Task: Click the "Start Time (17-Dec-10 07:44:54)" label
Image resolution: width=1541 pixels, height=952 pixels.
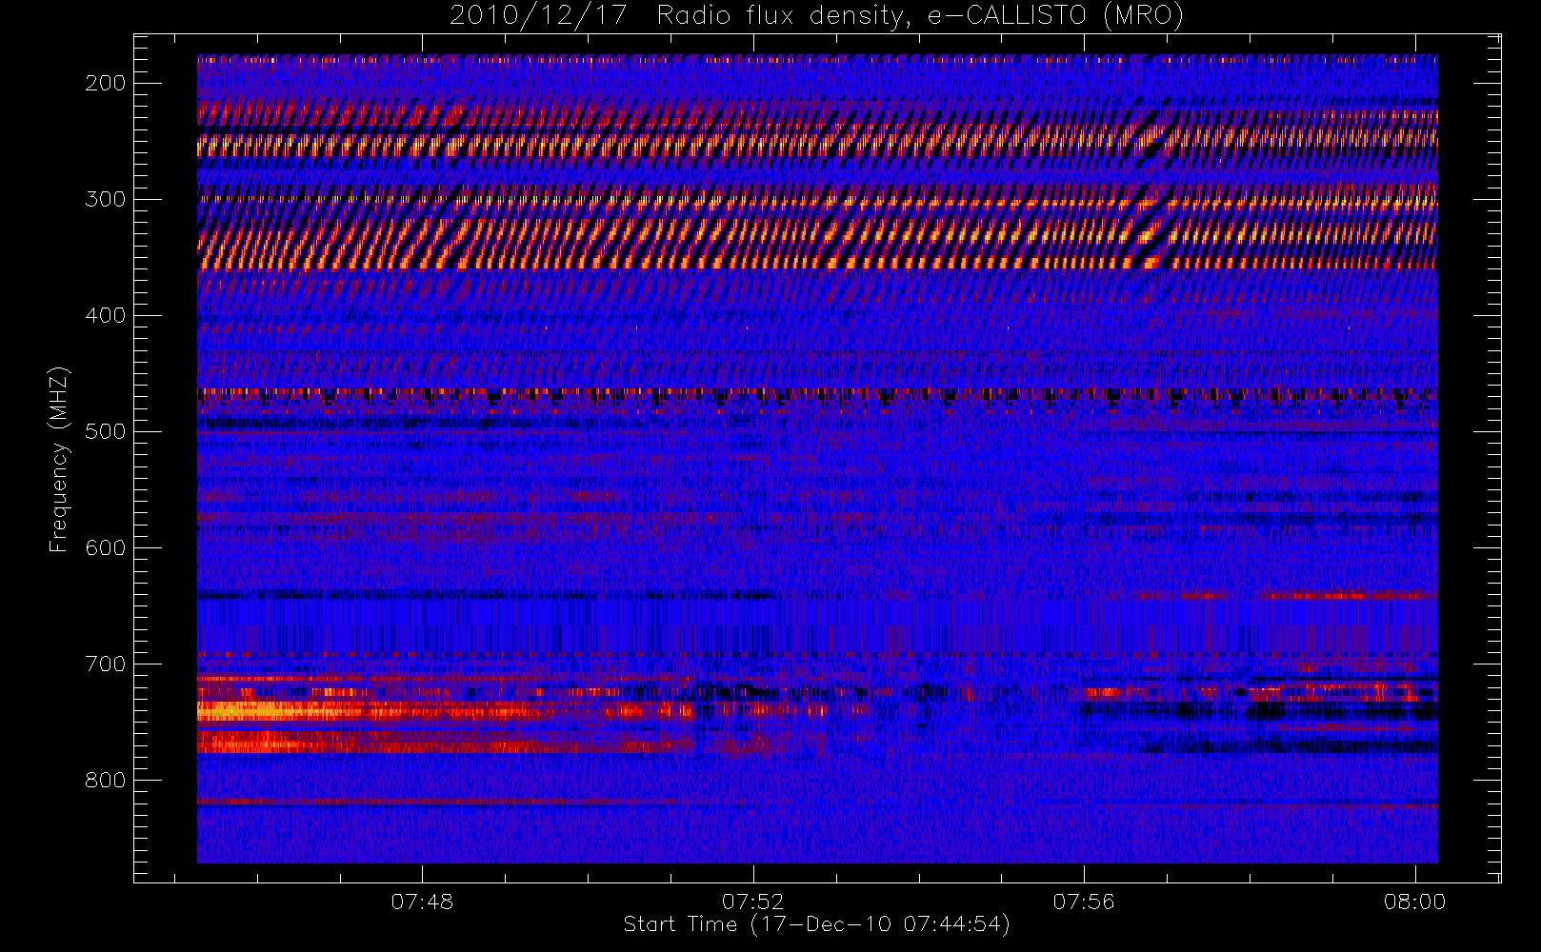Action: (816, 924)
